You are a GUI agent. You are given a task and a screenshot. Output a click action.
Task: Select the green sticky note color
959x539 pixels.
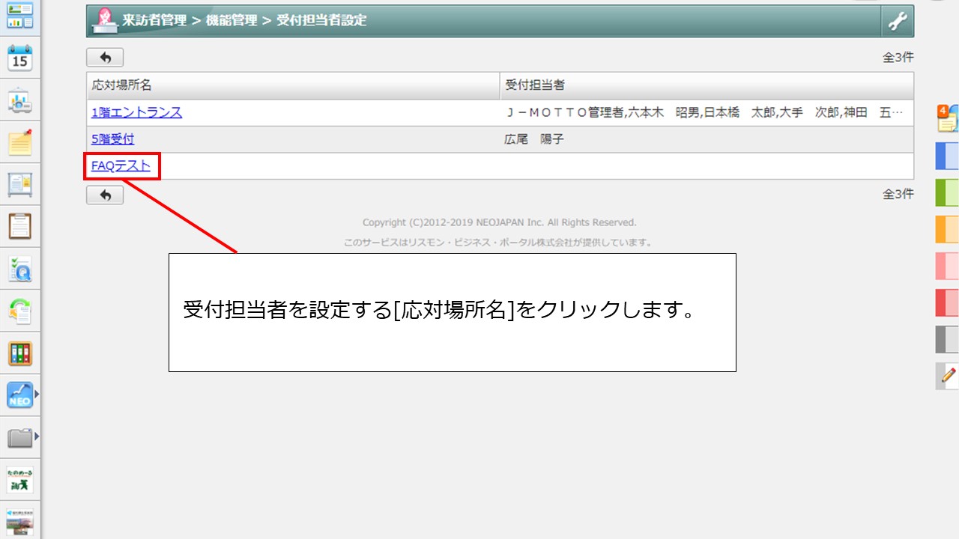947,192
